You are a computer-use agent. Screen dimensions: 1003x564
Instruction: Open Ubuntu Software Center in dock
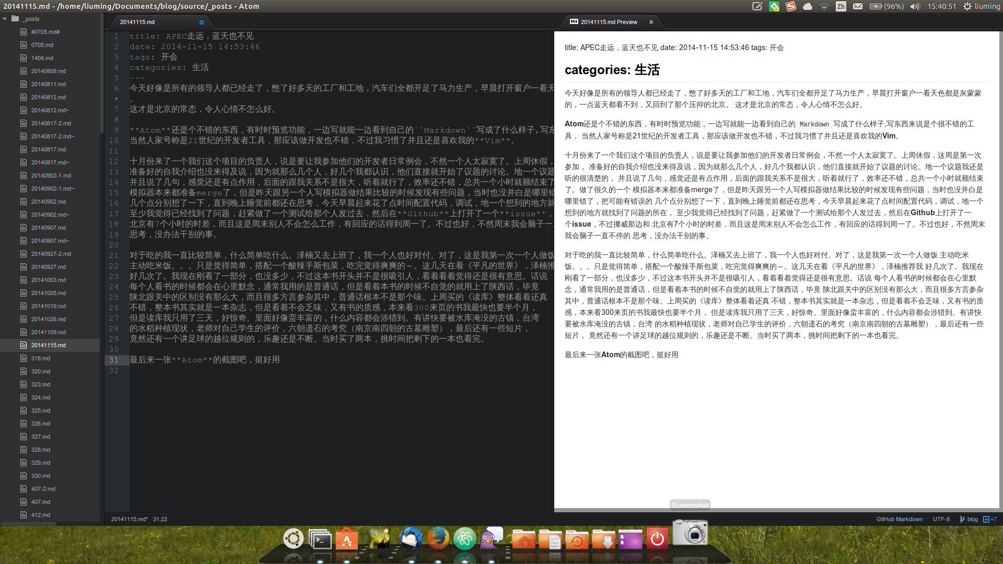click(x=347, y=539)
